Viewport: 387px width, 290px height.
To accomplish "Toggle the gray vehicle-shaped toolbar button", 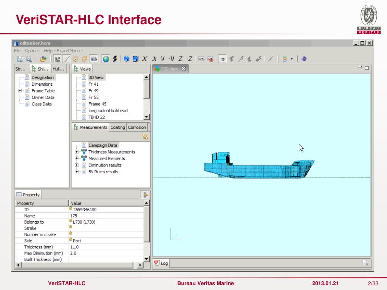I will (x=94, y=59).
